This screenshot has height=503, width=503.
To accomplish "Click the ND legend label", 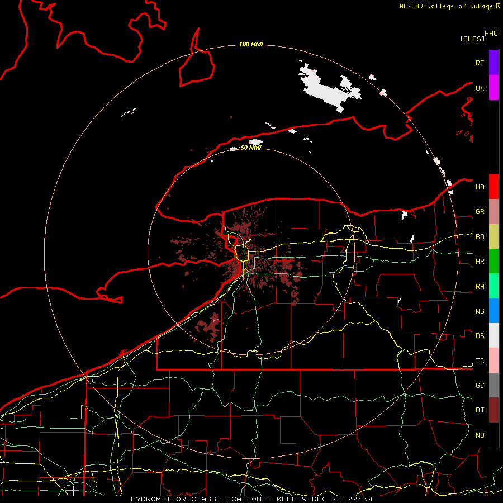I will tap(480, 435).
